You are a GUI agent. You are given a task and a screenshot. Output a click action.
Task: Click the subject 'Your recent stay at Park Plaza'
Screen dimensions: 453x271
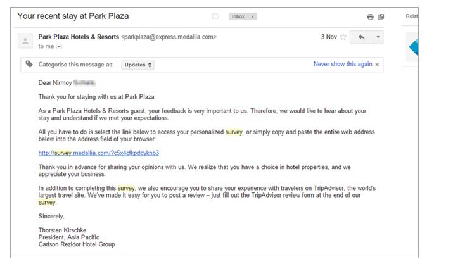pos(73,16)
